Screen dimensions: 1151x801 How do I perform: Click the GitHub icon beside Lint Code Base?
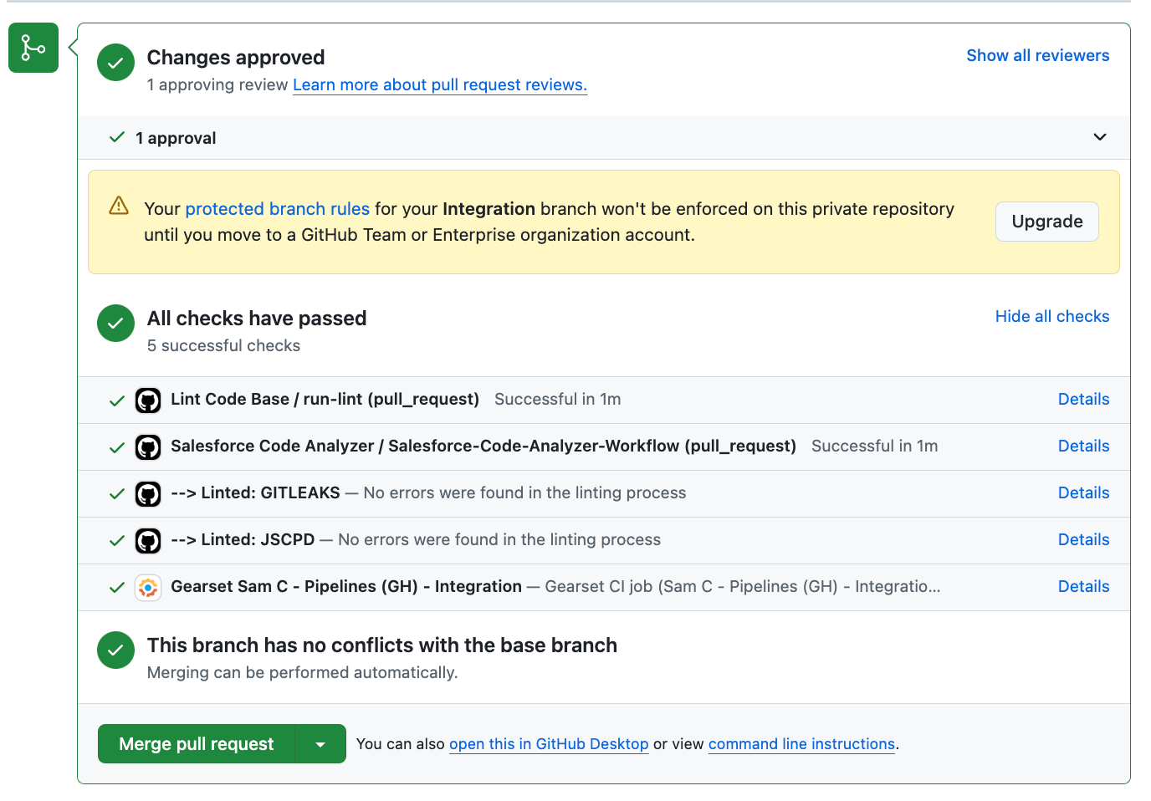coord(148,400)
